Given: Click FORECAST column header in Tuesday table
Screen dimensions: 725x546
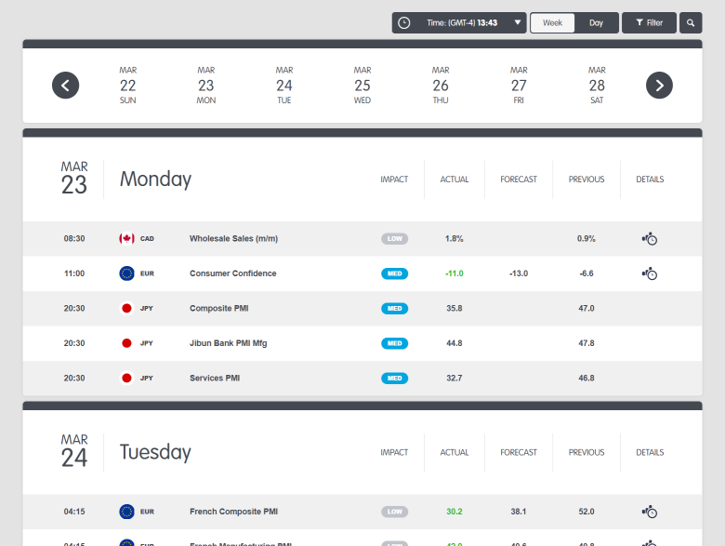Looking at the screenshot, I should pos(519,453).
